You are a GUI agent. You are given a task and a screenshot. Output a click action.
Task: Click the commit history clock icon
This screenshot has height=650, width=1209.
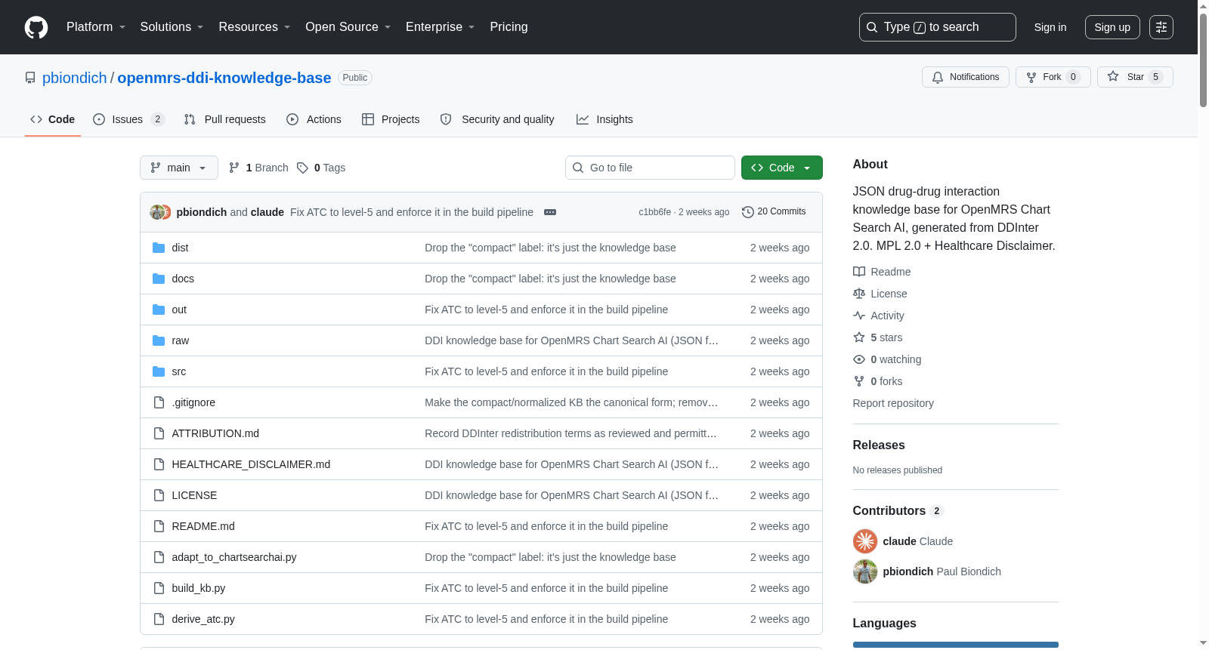tap(748, 212)
